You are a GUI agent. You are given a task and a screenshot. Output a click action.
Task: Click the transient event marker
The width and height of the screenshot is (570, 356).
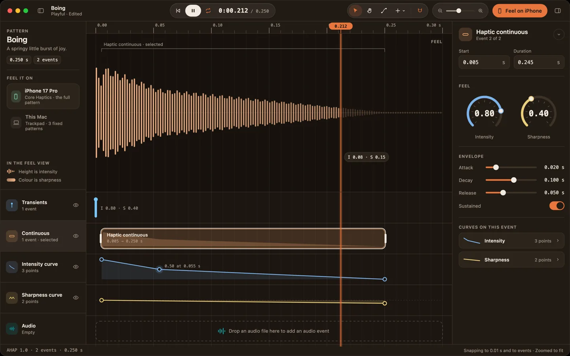point(96,207)
